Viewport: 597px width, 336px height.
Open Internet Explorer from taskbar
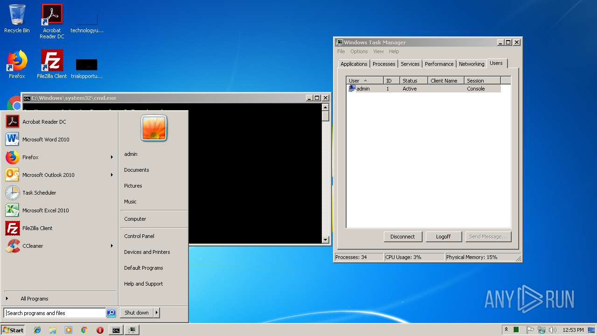37,330
